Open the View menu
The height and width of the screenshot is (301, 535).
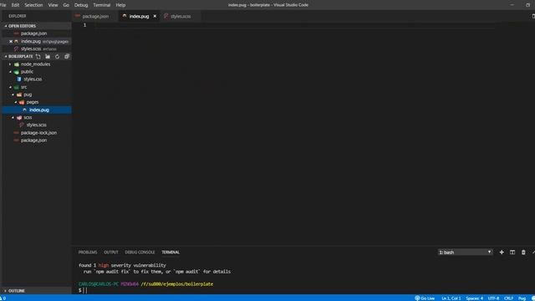[x=53, y=5]
